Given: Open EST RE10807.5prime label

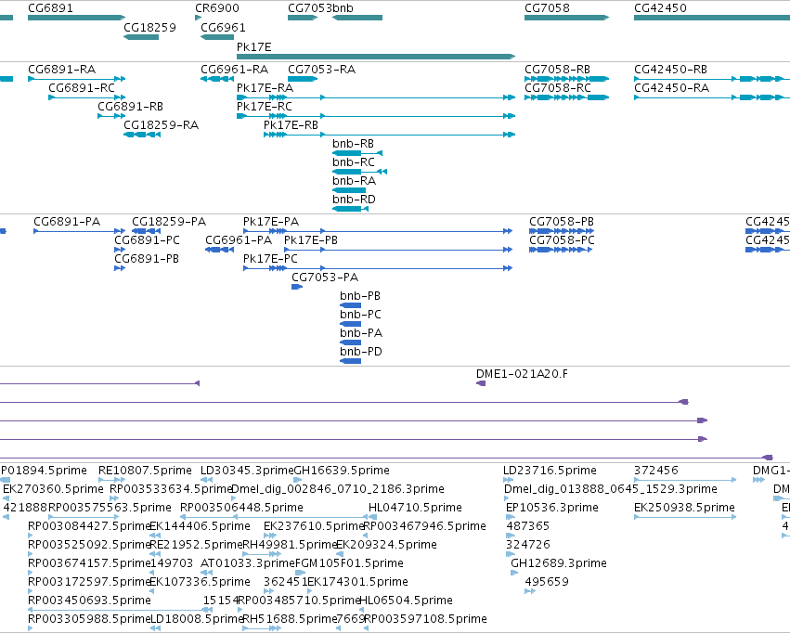Looking at the screenshot, I should point(145,471).
